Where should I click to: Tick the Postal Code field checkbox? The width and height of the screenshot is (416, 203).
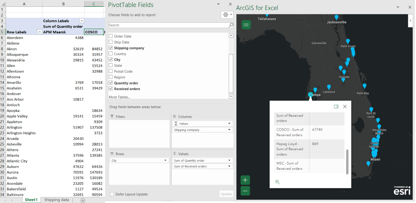pos(111,71)
